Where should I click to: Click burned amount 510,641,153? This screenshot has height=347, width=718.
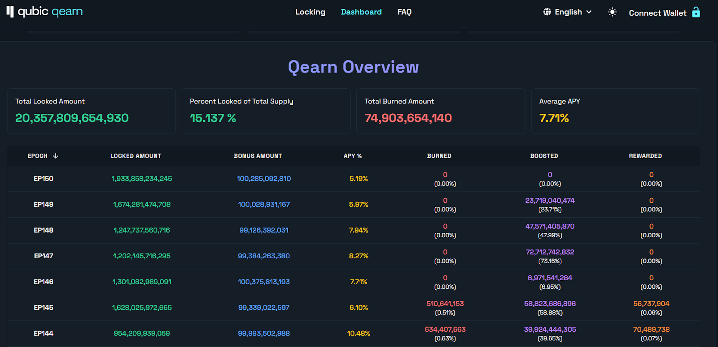pyautogui.click(x=445, y=304)
